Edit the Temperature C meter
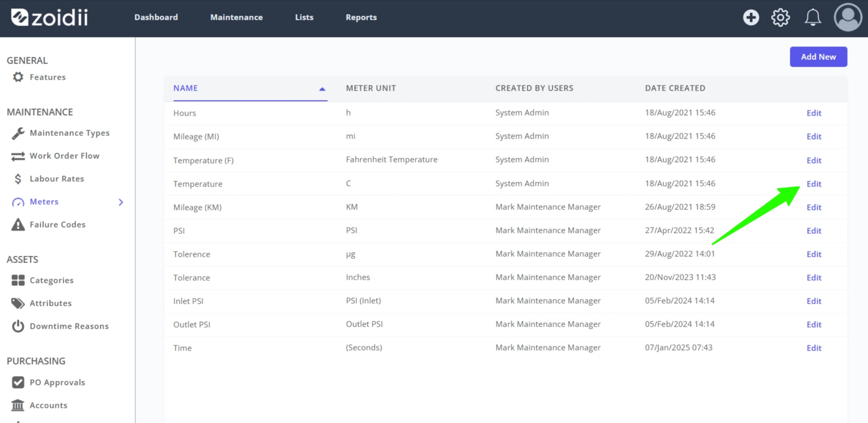Viewport: 868px width, 423px height. pyautogui.click(x=814, y=184)
